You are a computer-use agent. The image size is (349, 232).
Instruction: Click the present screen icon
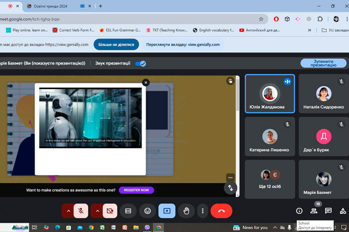pyautogui.click(x=167, y=211)
